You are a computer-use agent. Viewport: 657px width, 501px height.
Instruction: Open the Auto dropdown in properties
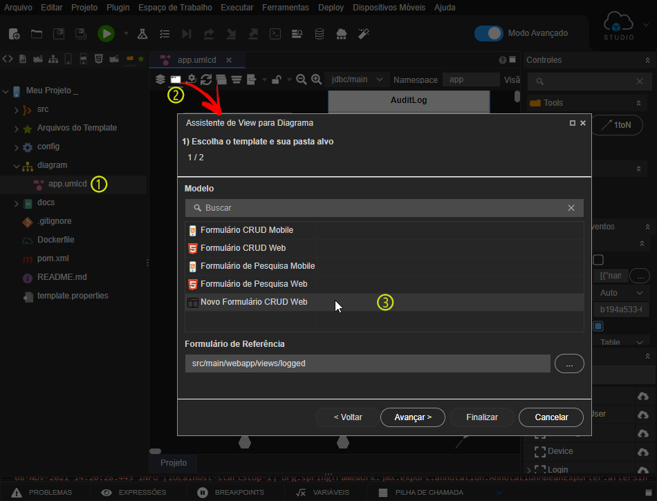[x=621, y=292]
